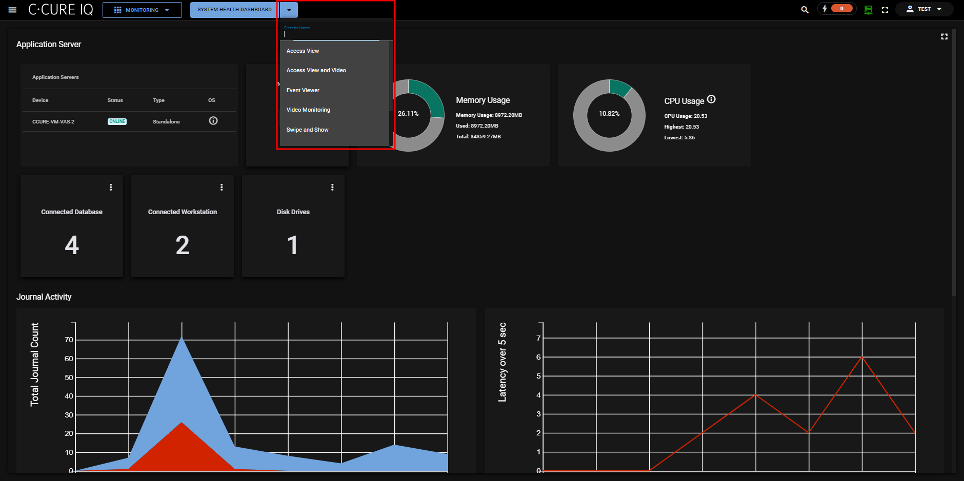Click the lightning bolt events icon
This screenshot has width=964, height=481.
[825, 9]
